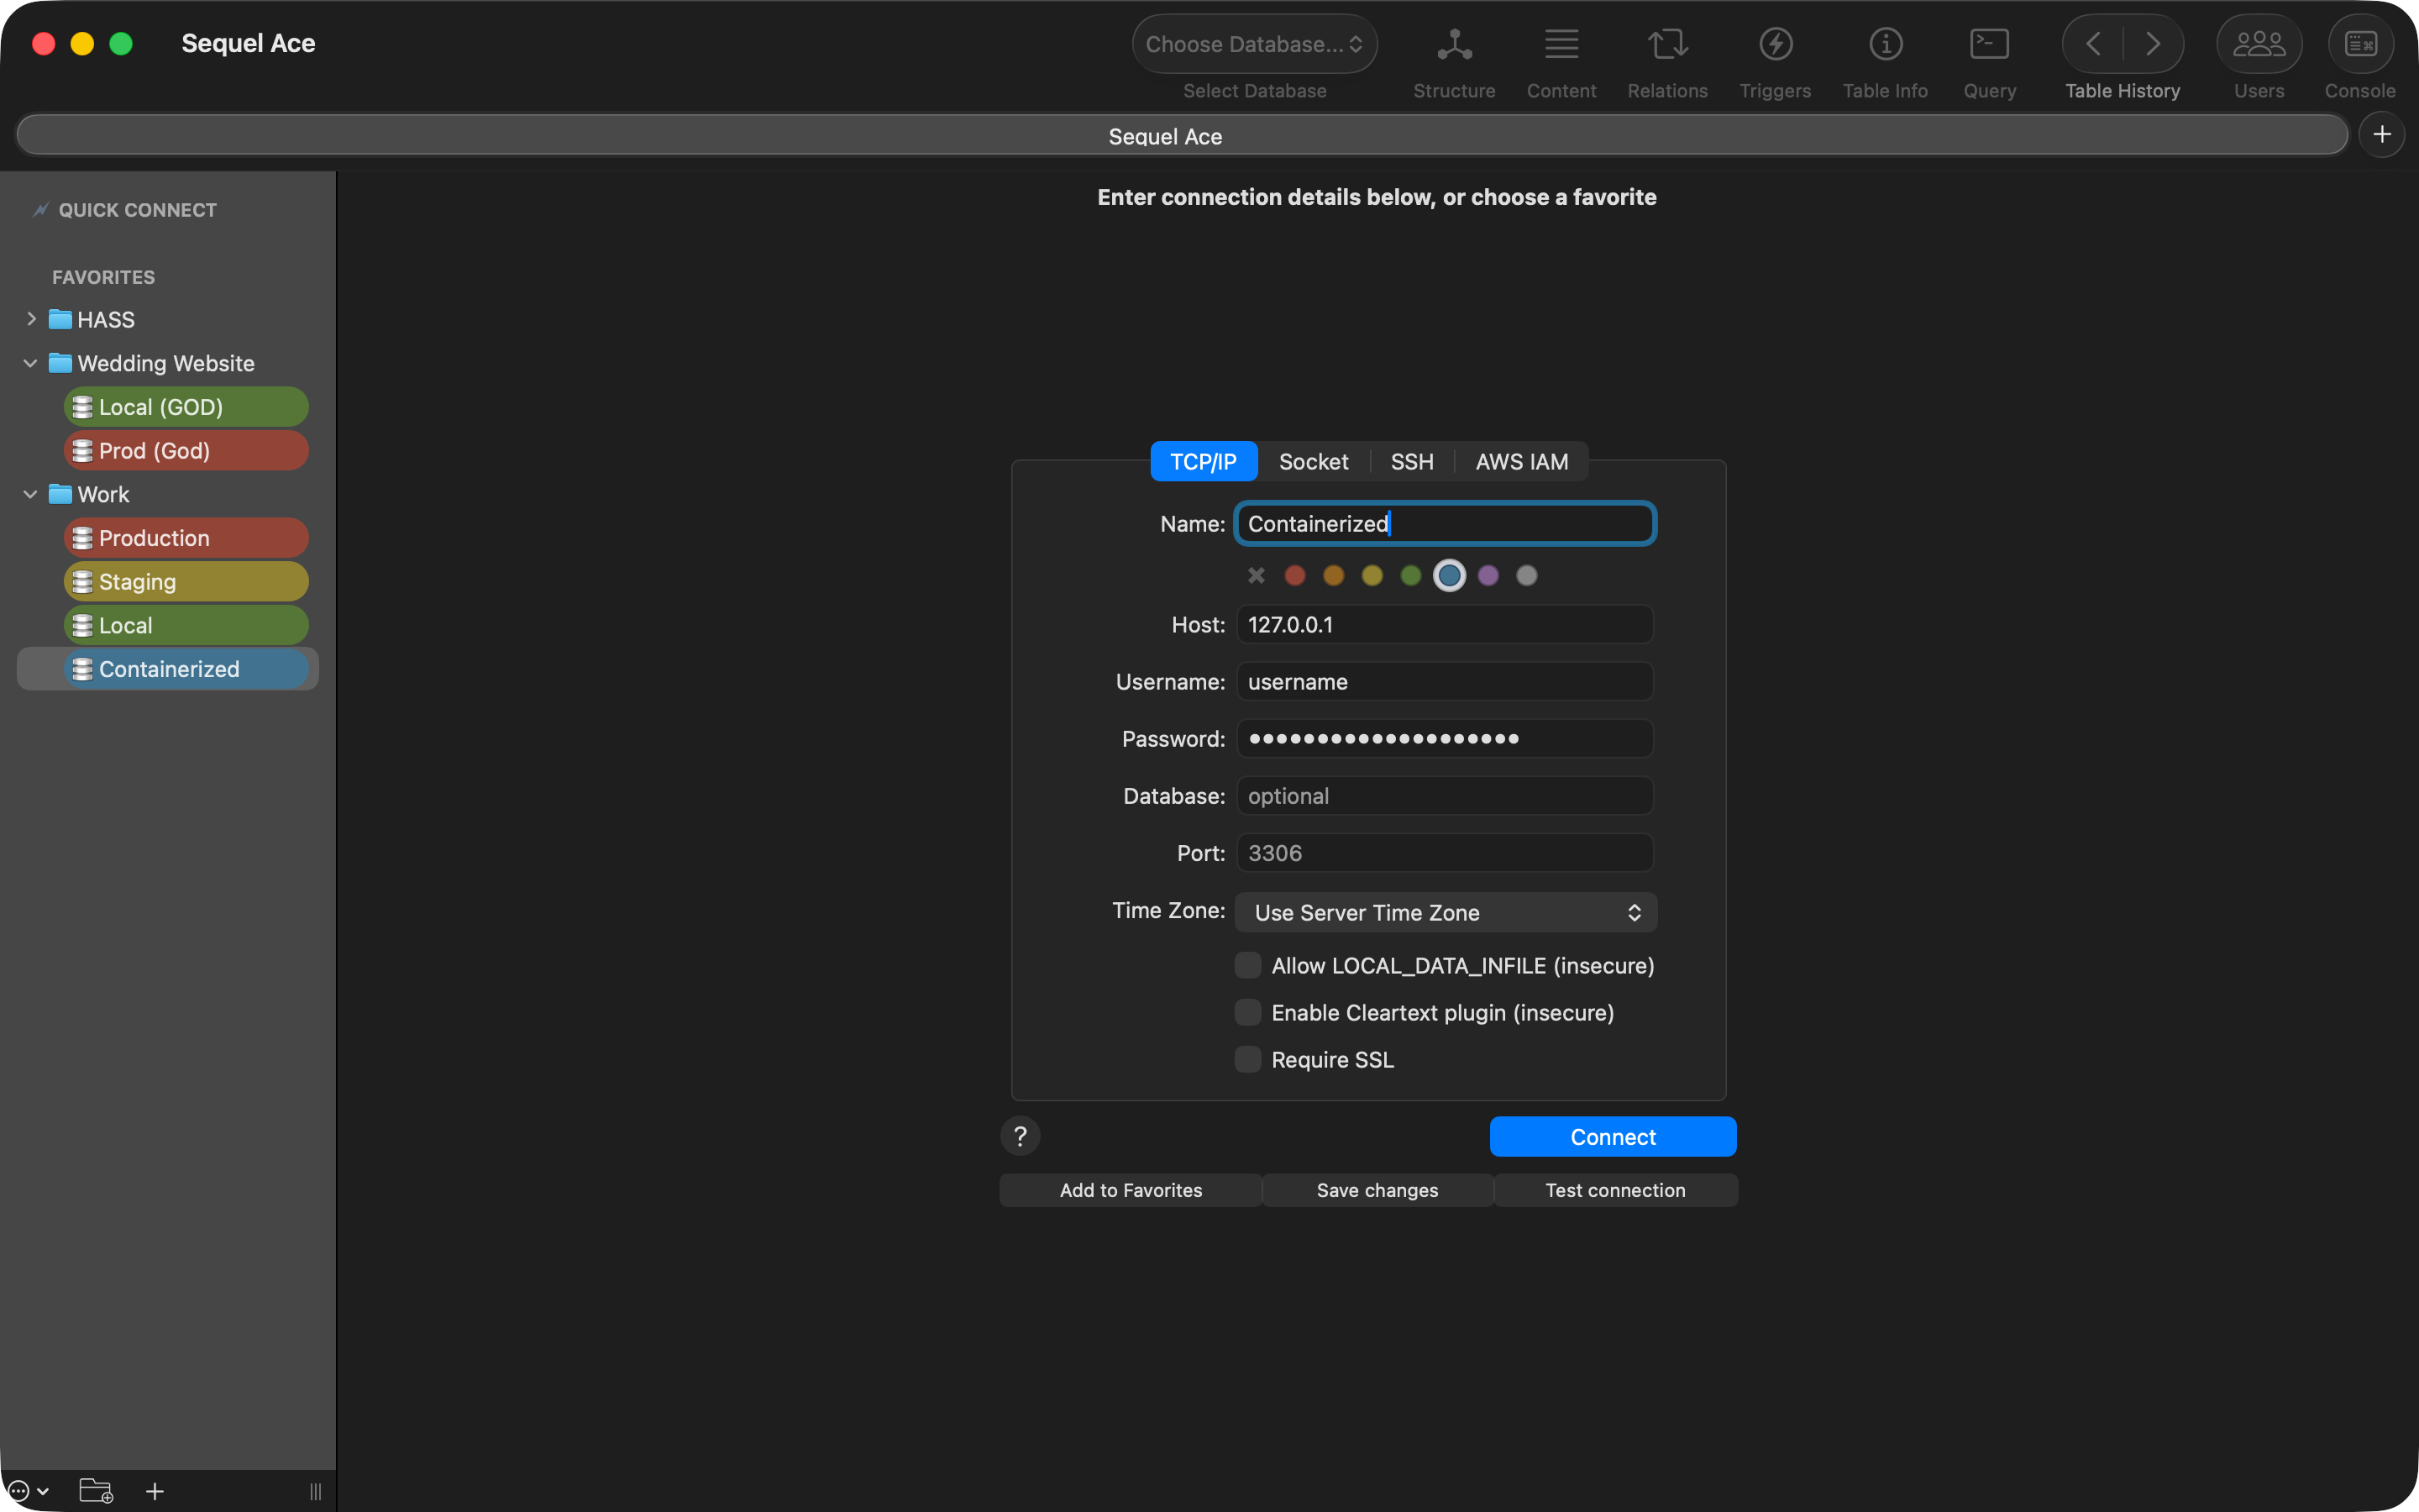Image resolution: width=2419 pixels, height=1512 pixels.
Task: Create a new favorites folder
Action: tap(96, 1490)
